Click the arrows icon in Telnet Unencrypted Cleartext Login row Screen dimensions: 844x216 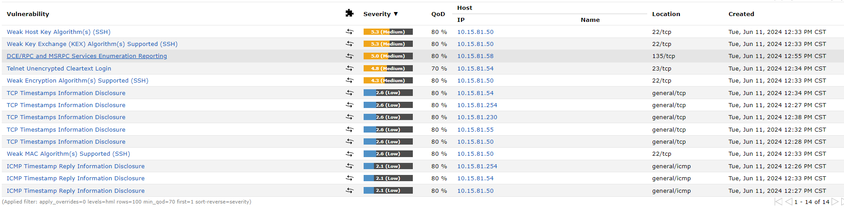(x=349, y=68)
